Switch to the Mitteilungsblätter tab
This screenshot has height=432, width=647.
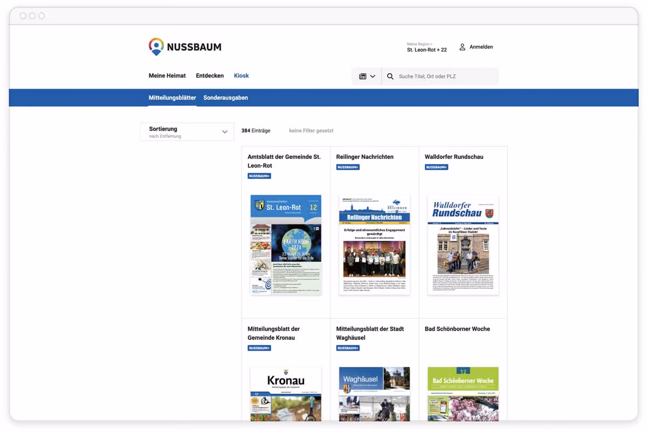(x=173, y=98)
